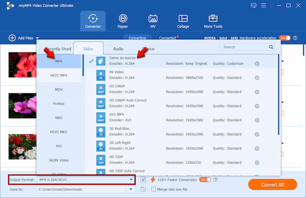Select Same as source preset icon
306x198 pixels.
[100, 61]
